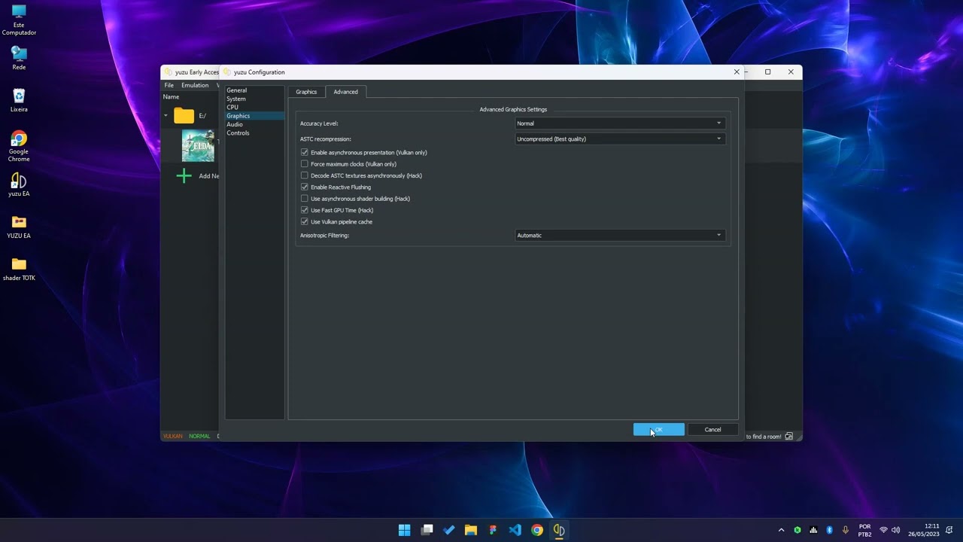Open the blue checkmark taskbar app

[449, 530]
